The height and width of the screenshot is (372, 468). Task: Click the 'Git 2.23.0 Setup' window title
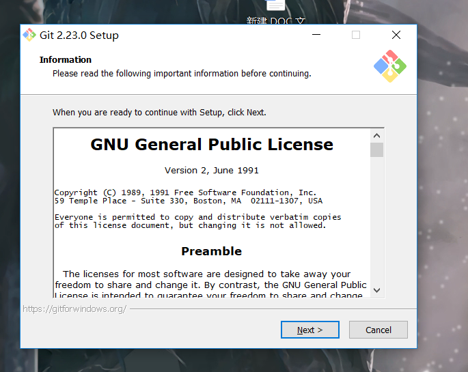tap(79, 35)
